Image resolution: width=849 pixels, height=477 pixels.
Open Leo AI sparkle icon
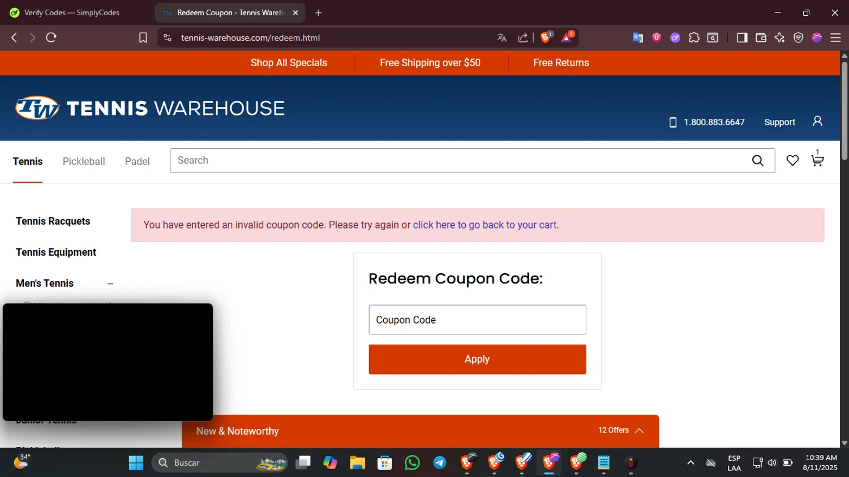pos(779,37)
